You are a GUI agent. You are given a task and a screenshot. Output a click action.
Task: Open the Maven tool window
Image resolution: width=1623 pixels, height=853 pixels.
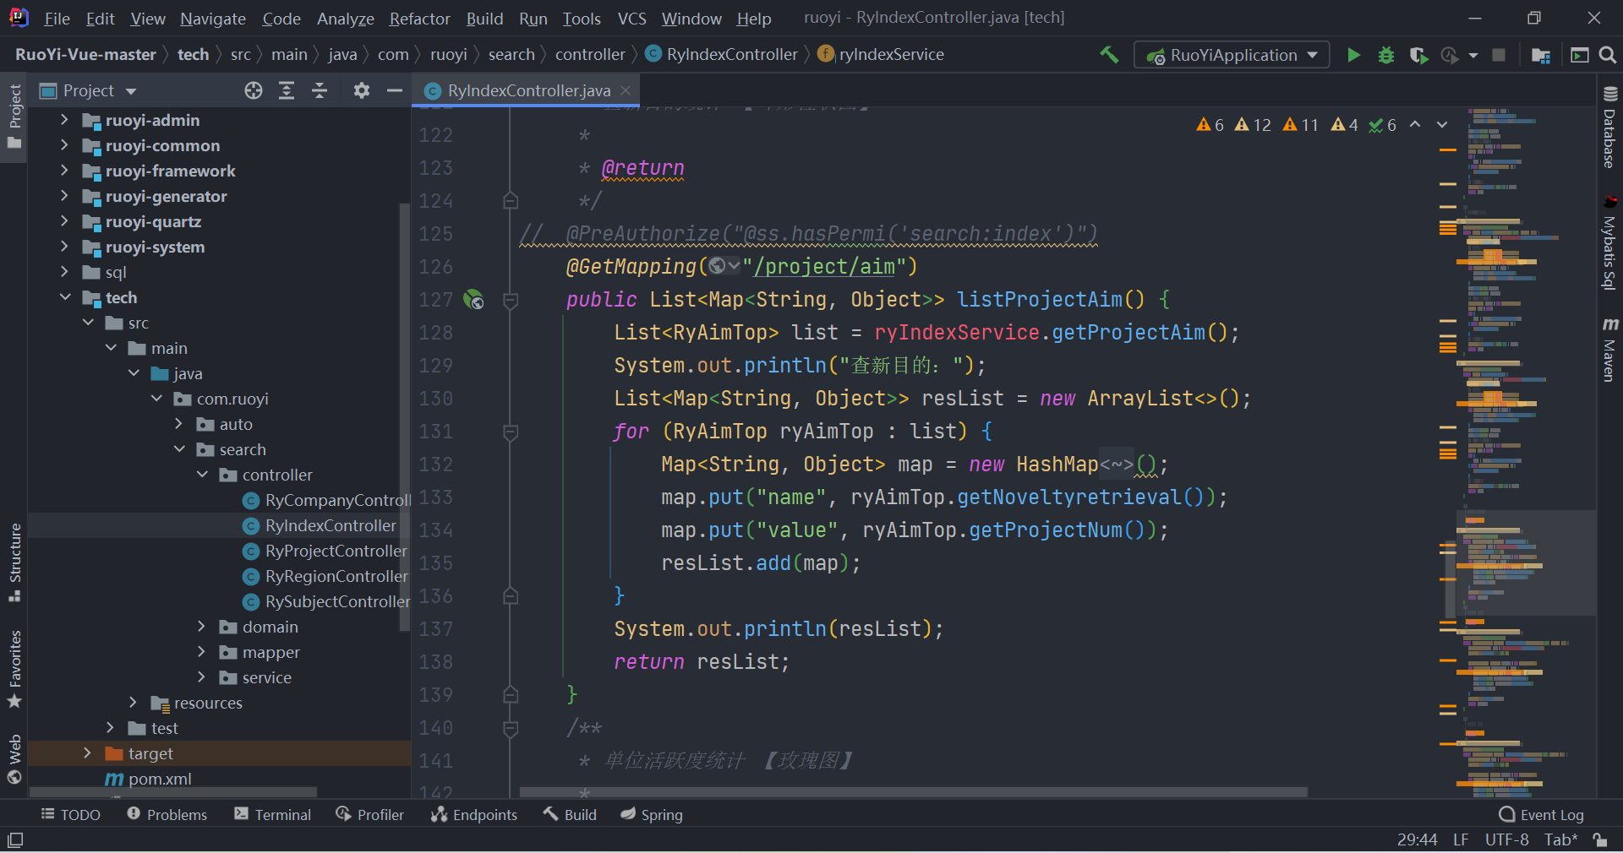click(x=1609, y=350)
